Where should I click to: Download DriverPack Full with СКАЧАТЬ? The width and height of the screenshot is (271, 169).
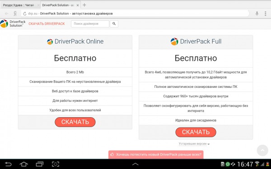[196, 132]
